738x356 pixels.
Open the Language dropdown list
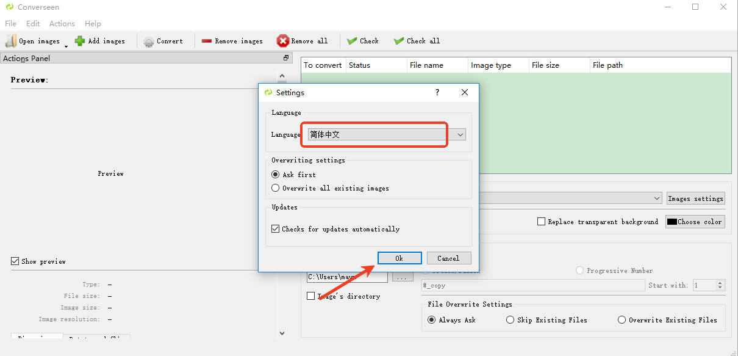(x=460, y=134)
